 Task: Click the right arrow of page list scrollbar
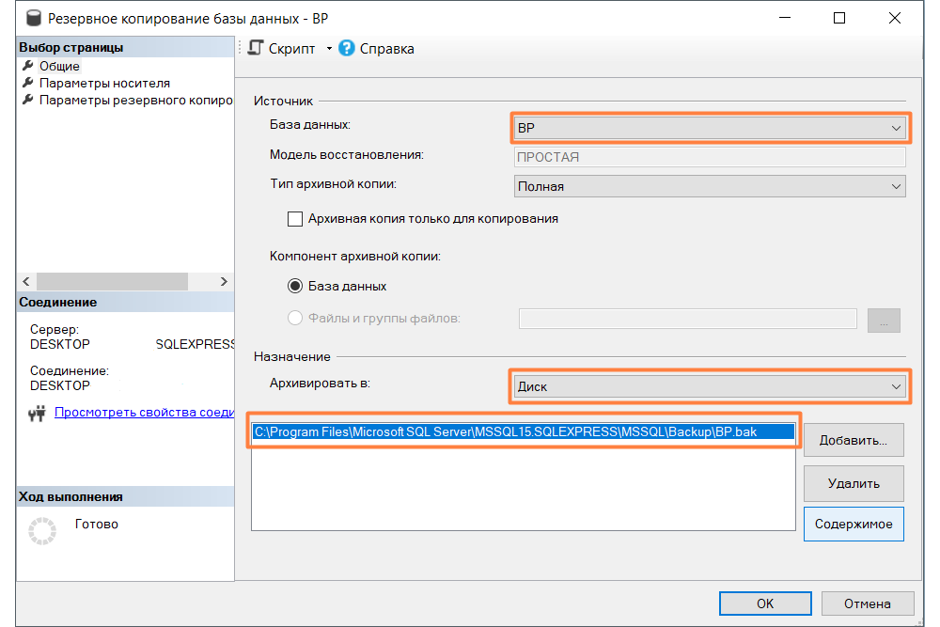(x=224, y=281)
